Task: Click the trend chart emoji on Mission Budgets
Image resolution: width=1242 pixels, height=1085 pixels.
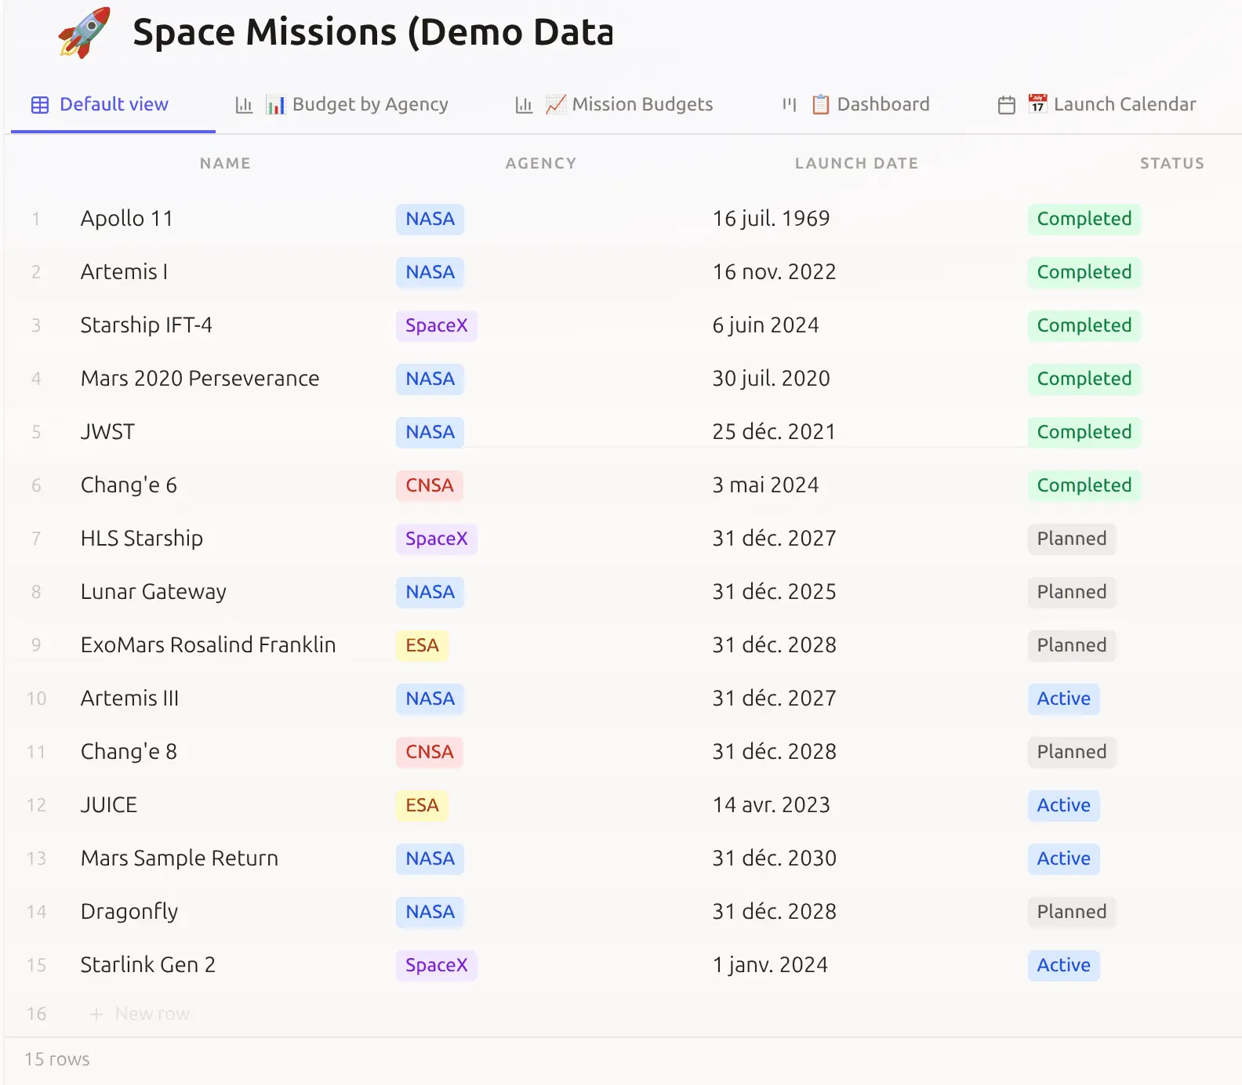Action: [556, 104]
